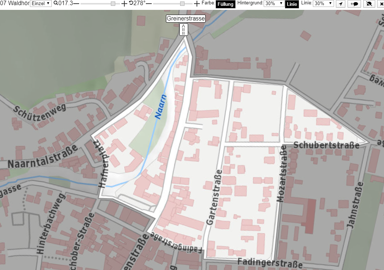Screen dimensions: 384x270
Task: Click the arrow marker below Greinerstrasse
Action: [183, 30]
